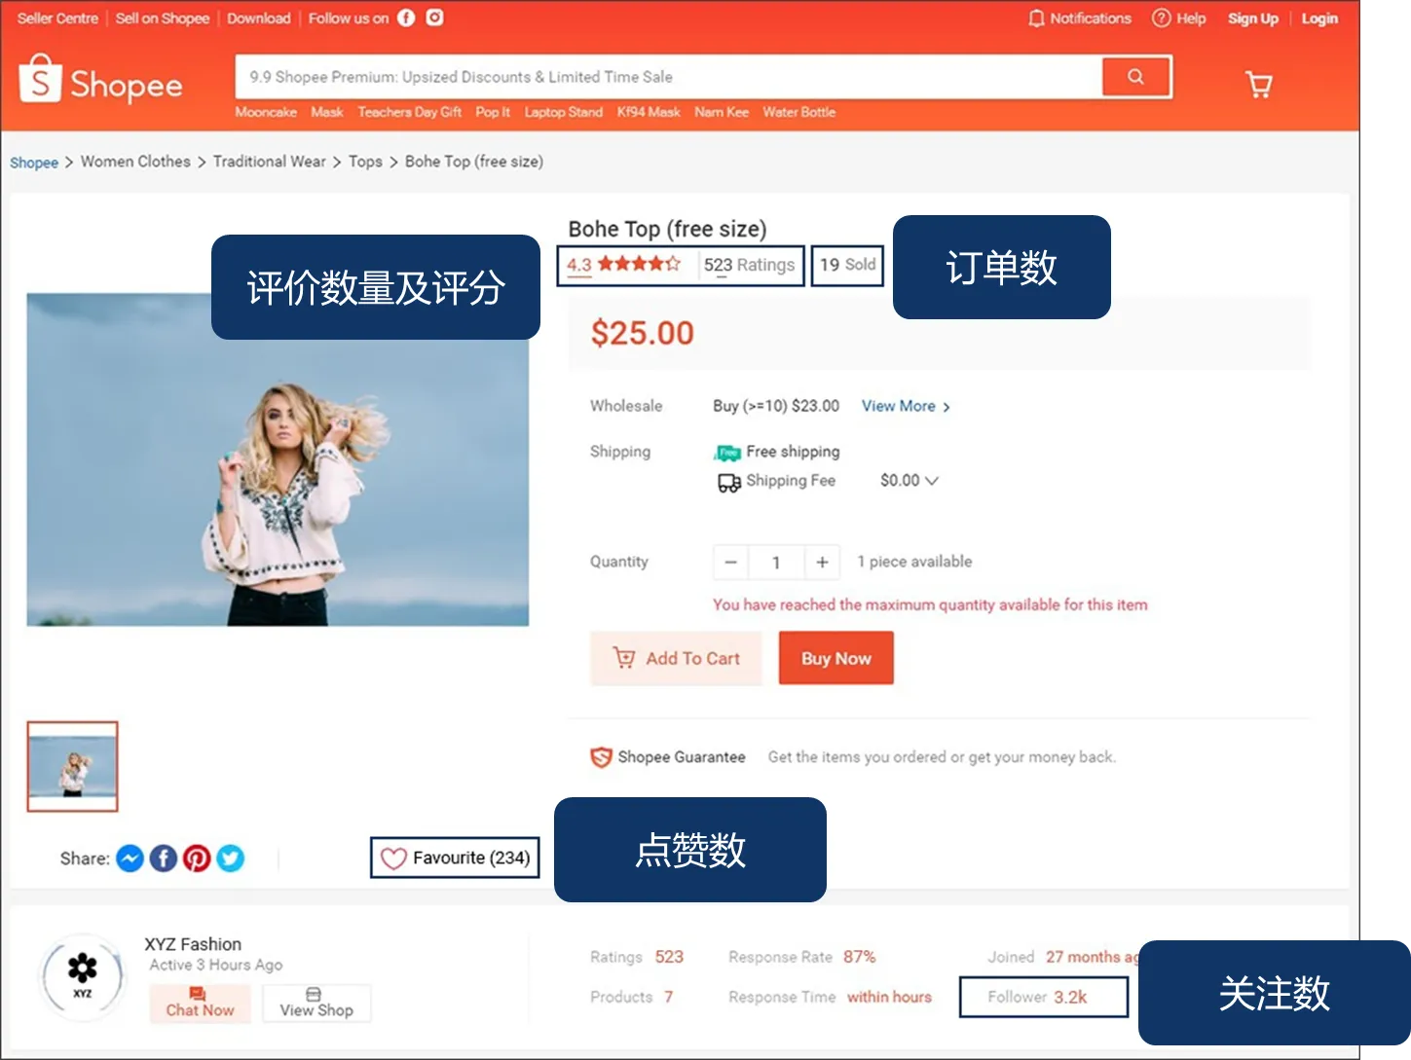Click the Buy Now button
Viewport: 1411px width, 1060px height.
(835, 658)
